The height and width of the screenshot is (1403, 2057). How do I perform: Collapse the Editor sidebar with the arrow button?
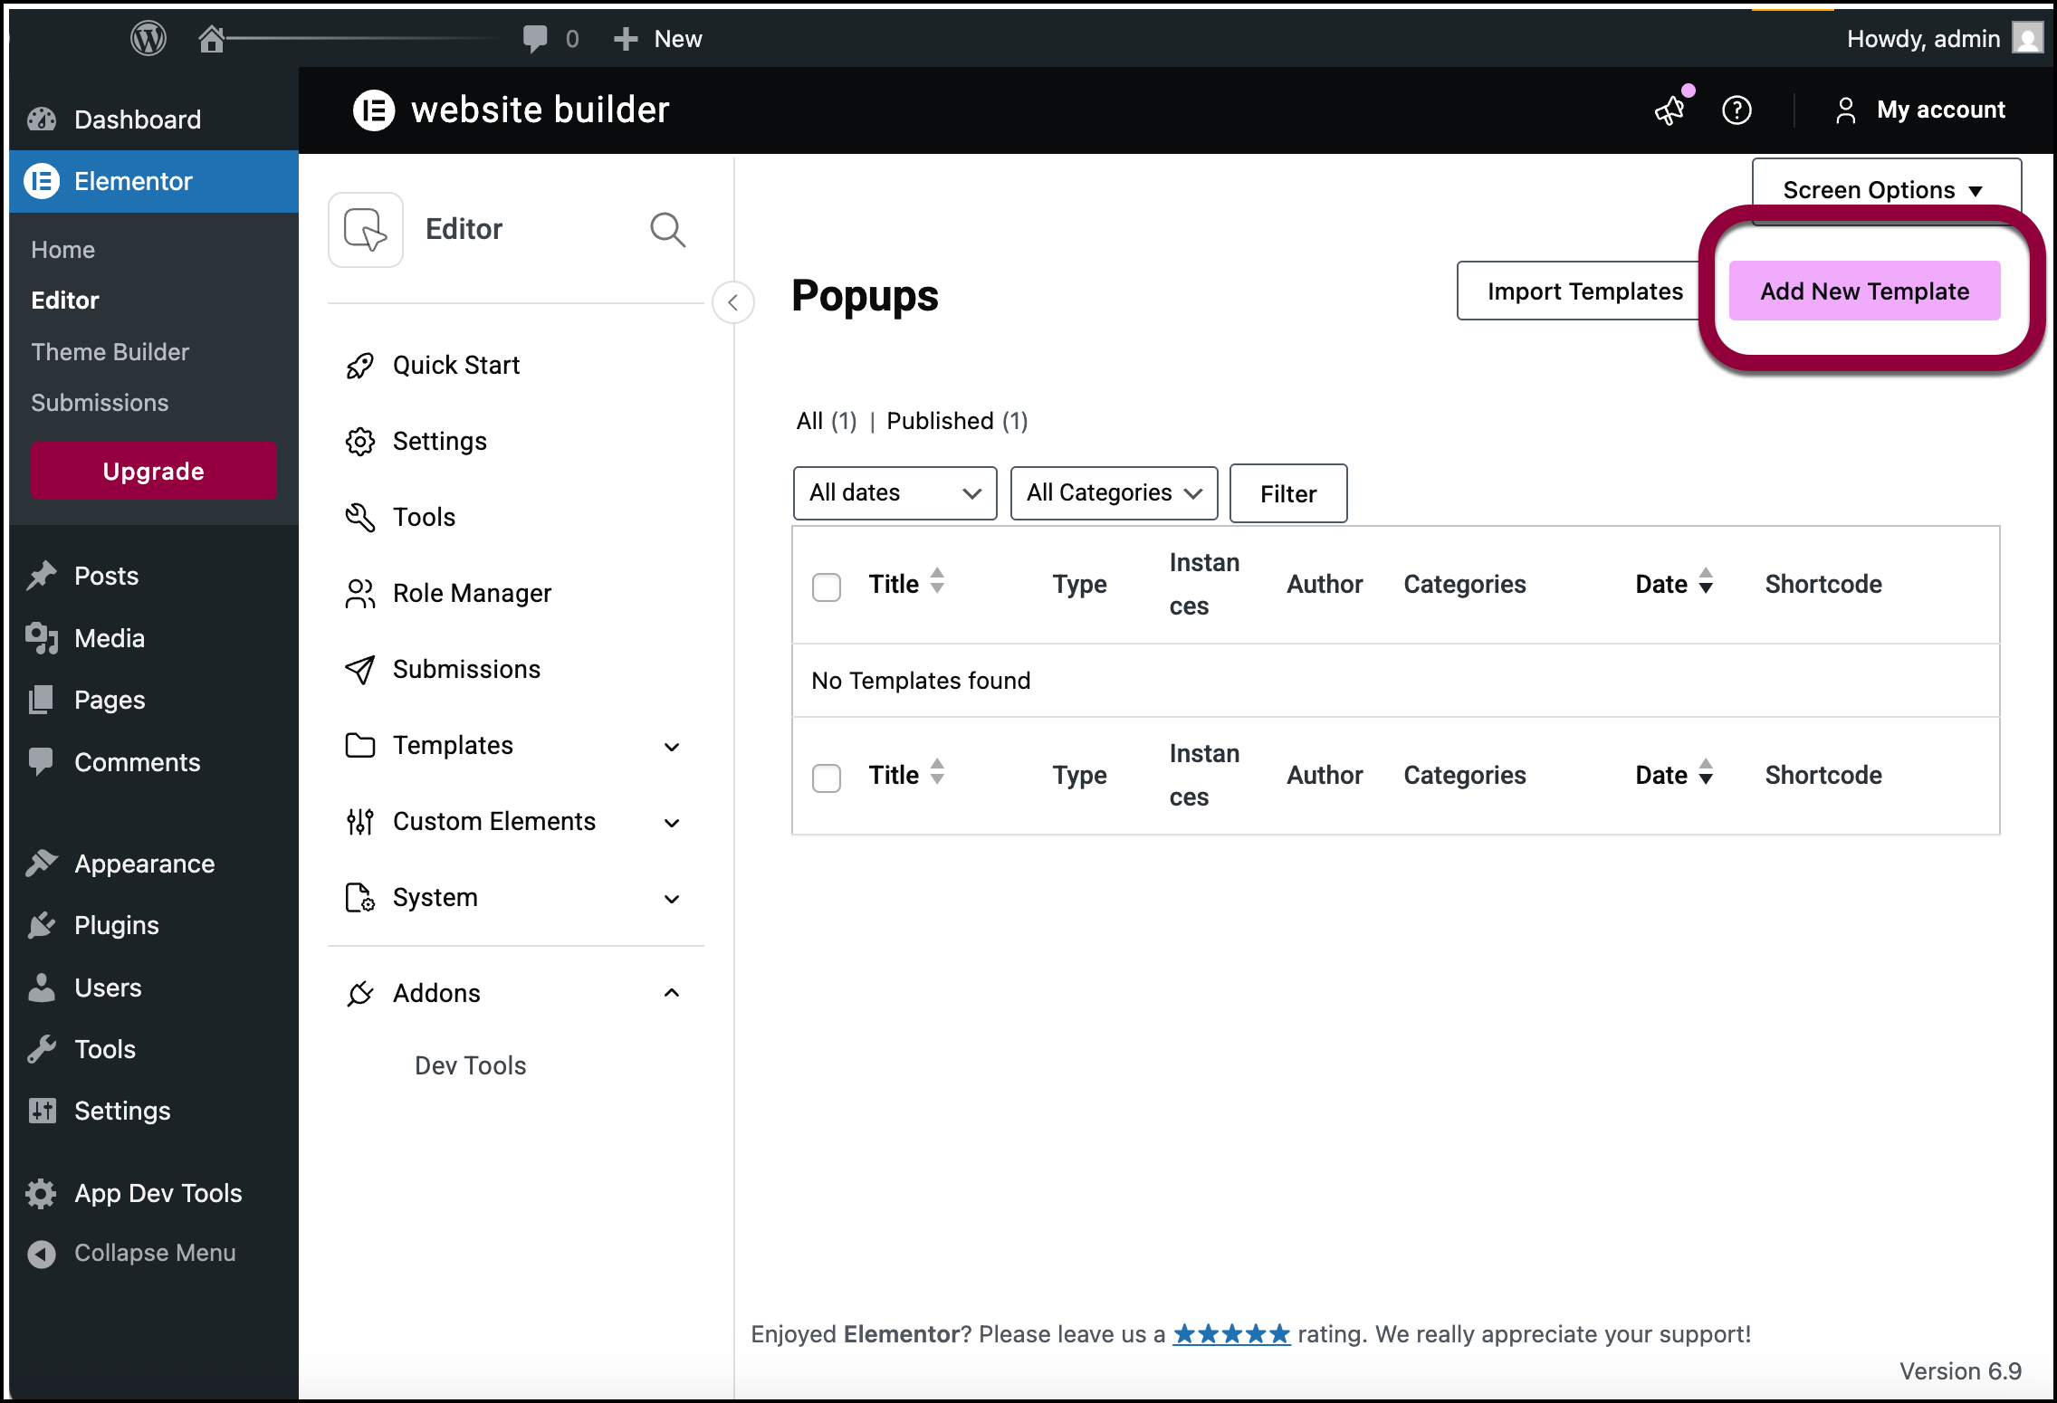pyautogui.click(x=732, y=302)
